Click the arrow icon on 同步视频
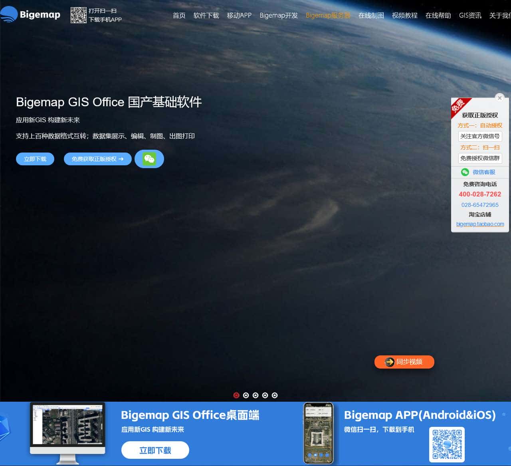This screenshot has height=466, width=511. pos(389,362)
